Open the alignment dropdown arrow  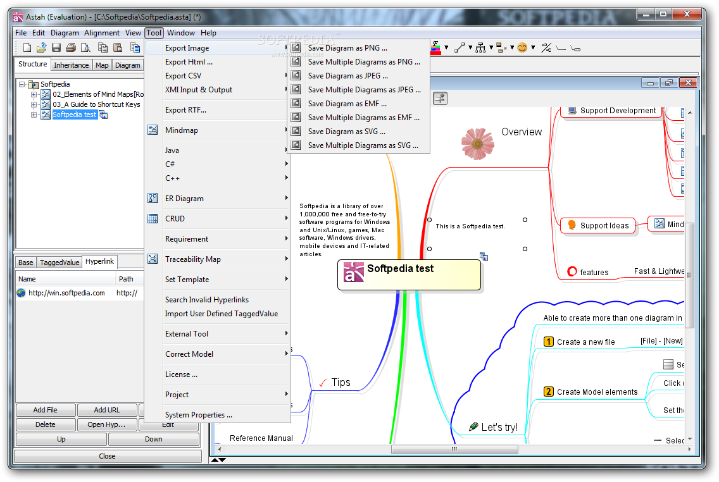click(x=512, y=47)
